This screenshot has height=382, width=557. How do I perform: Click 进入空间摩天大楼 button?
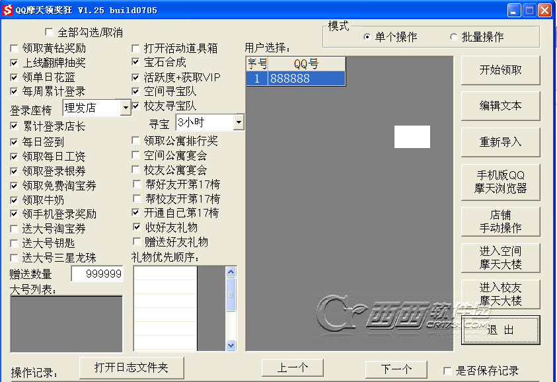501,258
